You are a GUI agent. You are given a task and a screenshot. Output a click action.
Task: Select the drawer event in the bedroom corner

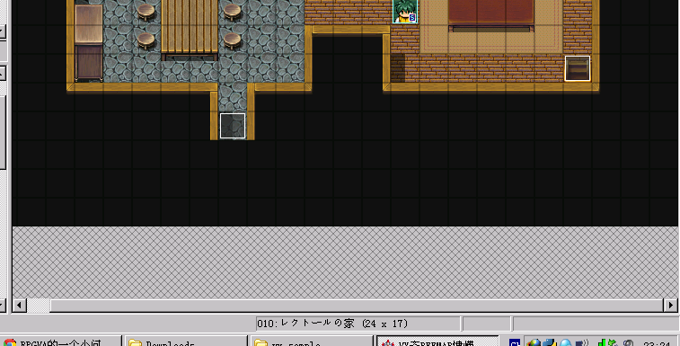578,68
